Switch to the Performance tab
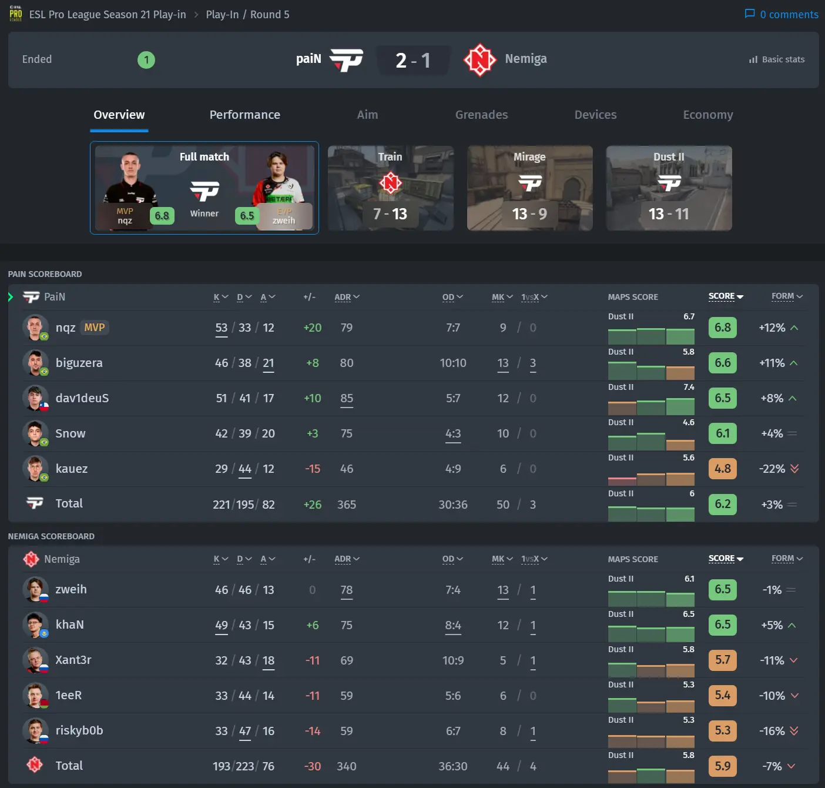The width and height of the screenshot is (825, 788). coord(245,115)
